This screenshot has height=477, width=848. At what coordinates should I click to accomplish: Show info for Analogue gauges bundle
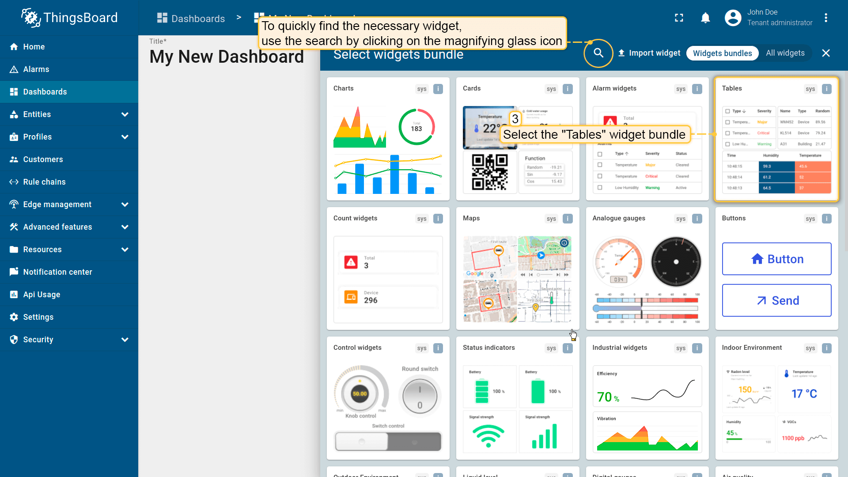pos(697,219)
